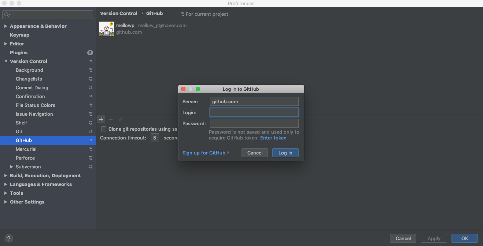Screen dimensions: 483x246
Task: Click the add account plus icon
Action: [101, 119]
